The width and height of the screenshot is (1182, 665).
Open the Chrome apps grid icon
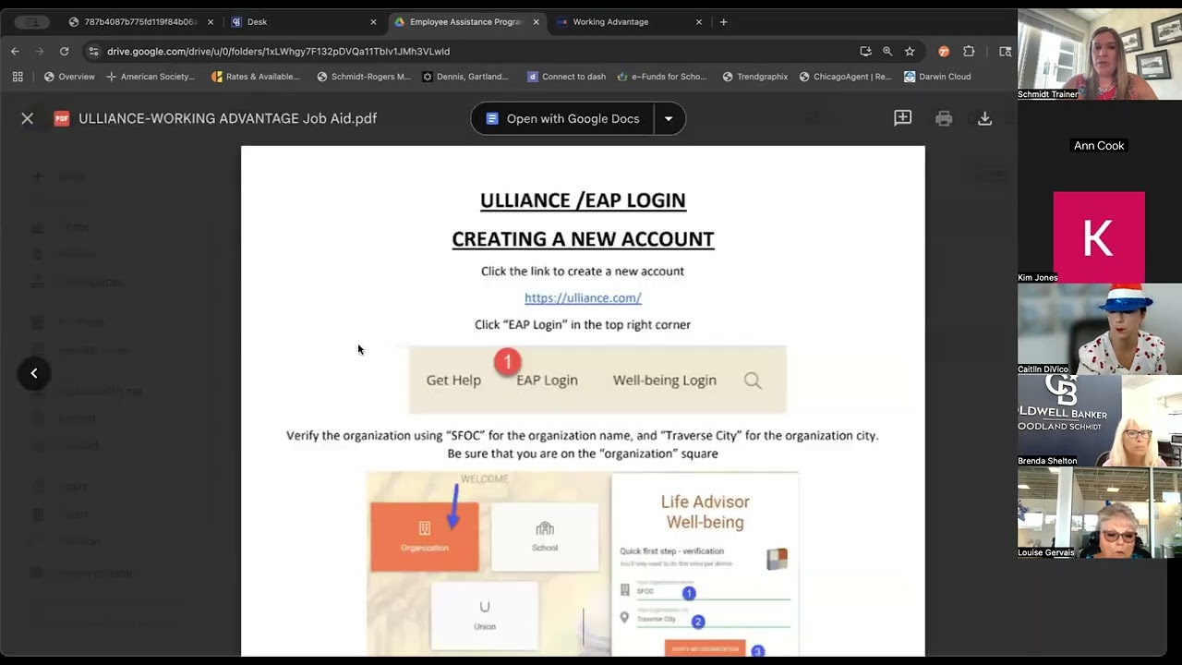(x=18, y=77)
